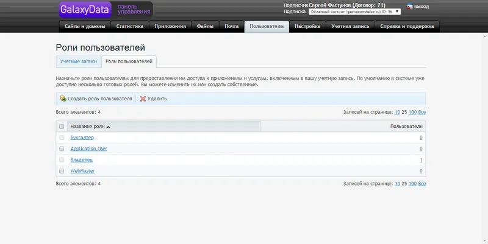Click the logout icon near выход
488x244 pixels.
click(410, 6)
